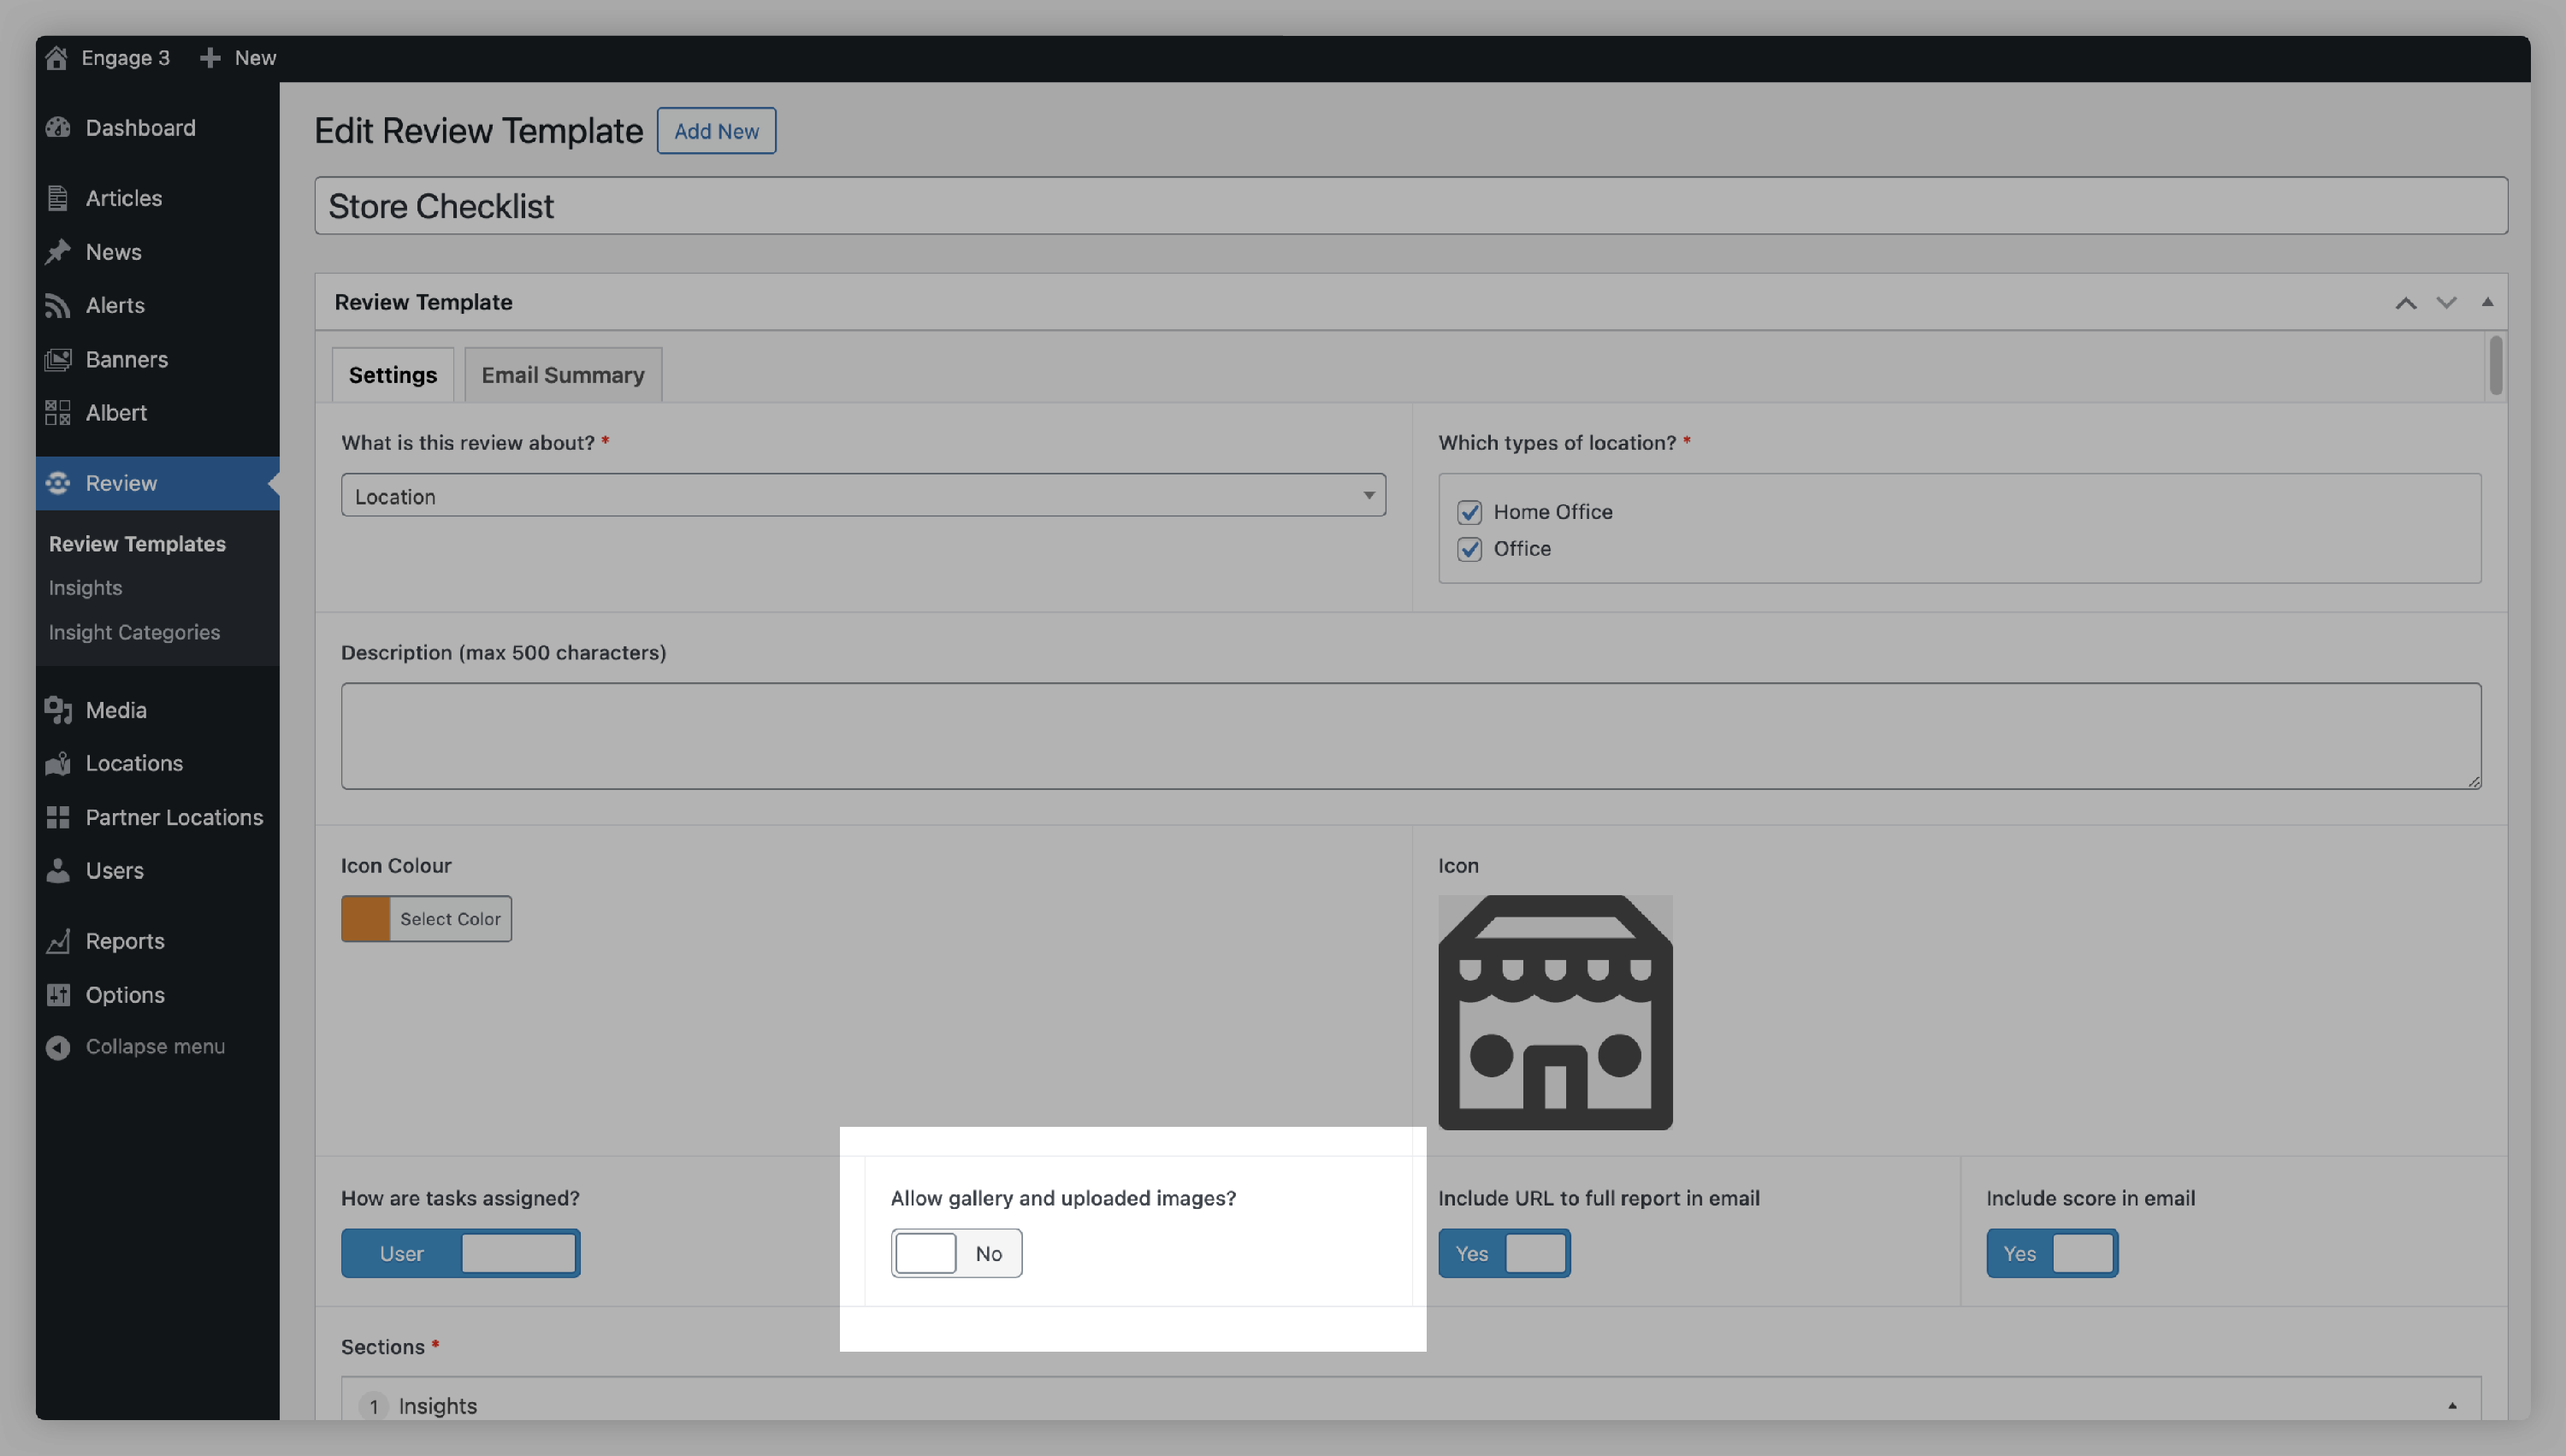Click the Albert grid icon
Image resolution: width=2566 pixels, height=1456 pixels.
point(58,413)
